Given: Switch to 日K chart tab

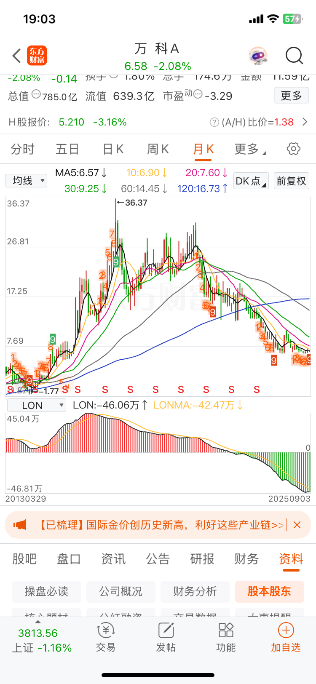Looking at the screenshot, I should coord(113,149).
